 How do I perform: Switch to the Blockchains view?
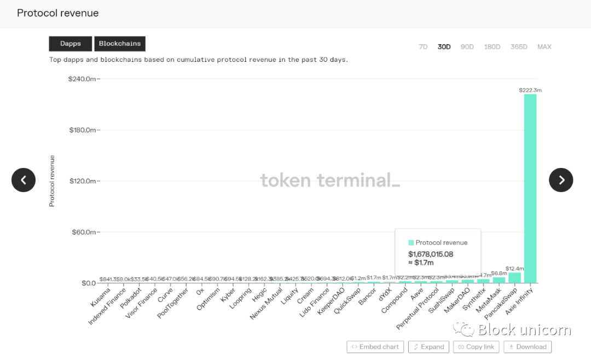(x=119, y=43)
